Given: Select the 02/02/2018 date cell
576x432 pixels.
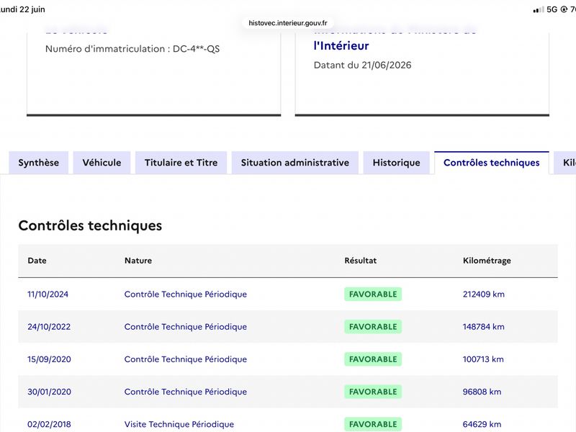Looking at the screenshot, I should [49, 424].
